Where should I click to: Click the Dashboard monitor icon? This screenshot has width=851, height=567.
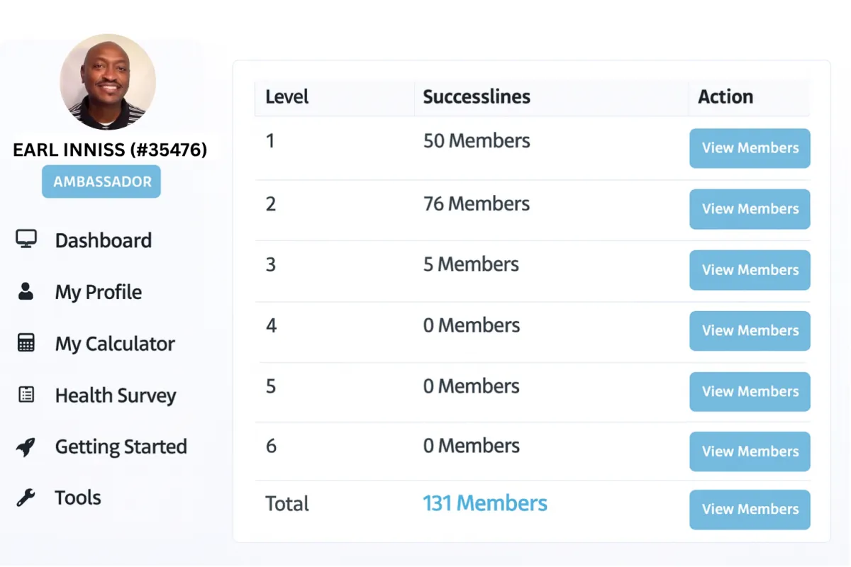click(26, 239)
